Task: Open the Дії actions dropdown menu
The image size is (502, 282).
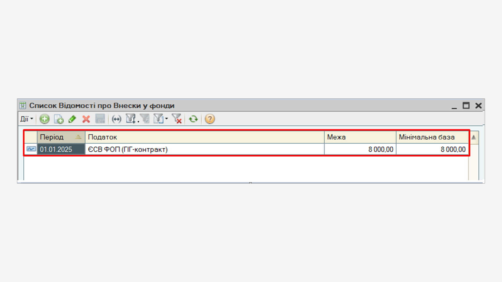Action: click(x=27, y=119)
